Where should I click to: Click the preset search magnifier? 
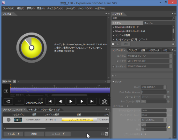coord(173,18)
